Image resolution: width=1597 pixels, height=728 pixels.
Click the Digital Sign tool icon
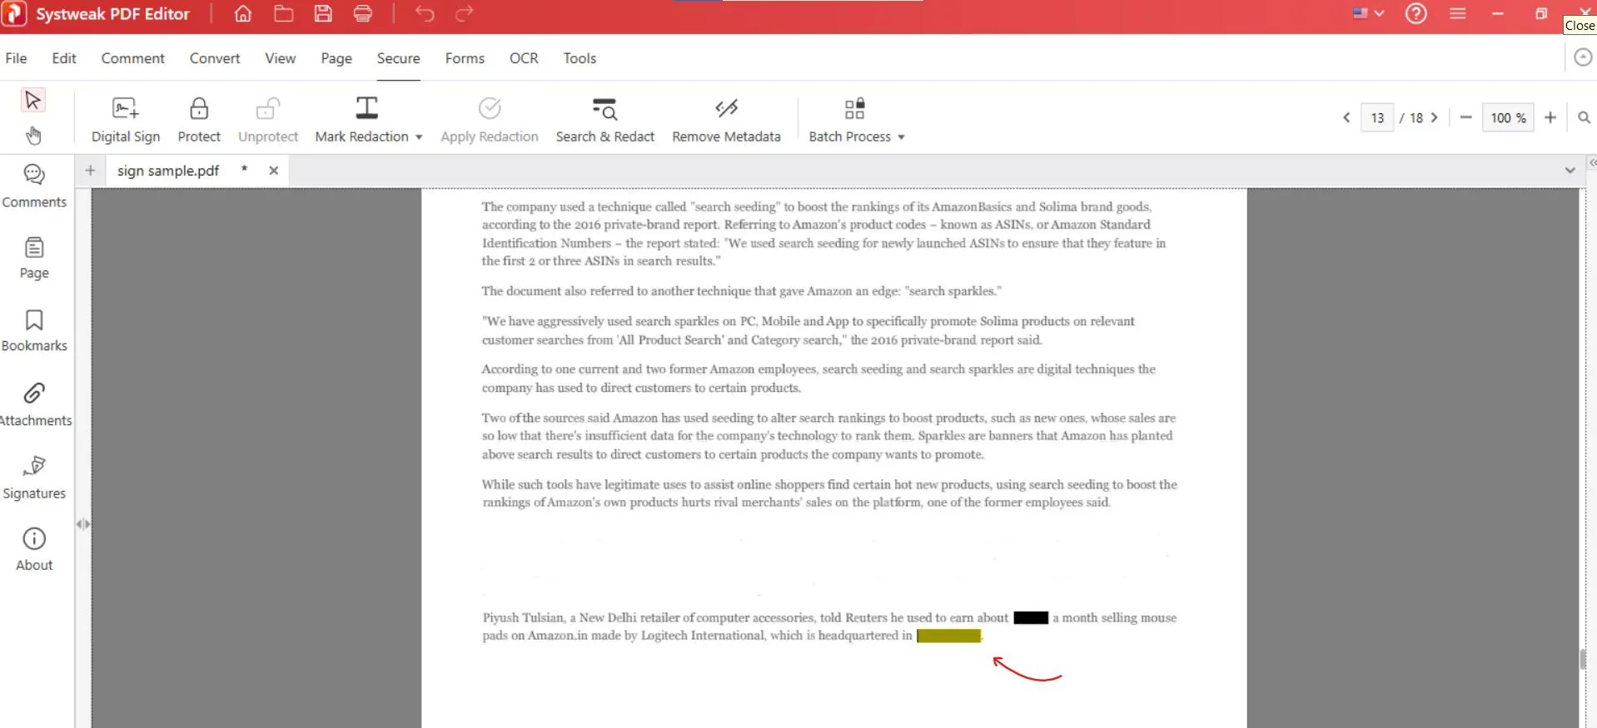(x=125, y=109)
